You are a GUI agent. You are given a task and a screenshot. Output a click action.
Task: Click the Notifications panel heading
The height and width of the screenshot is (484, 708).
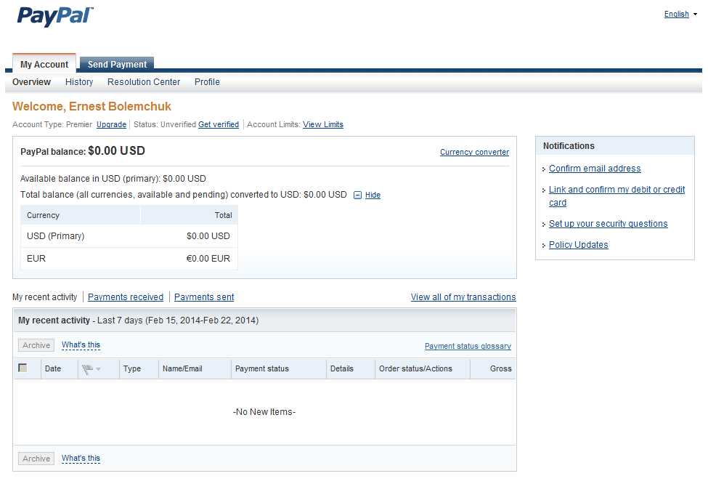coord(569,146)
